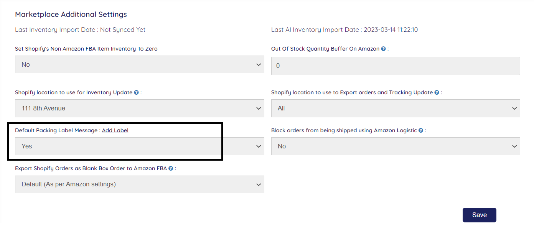
Task: Open the Non Amazon FBA Item Inventory dropdown
Action: click(139, 65)
